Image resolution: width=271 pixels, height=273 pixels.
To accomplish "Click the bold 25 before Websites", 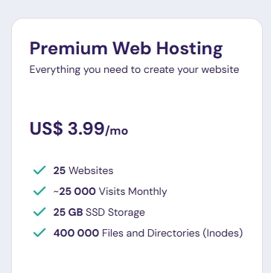I will tap(60, 170).
